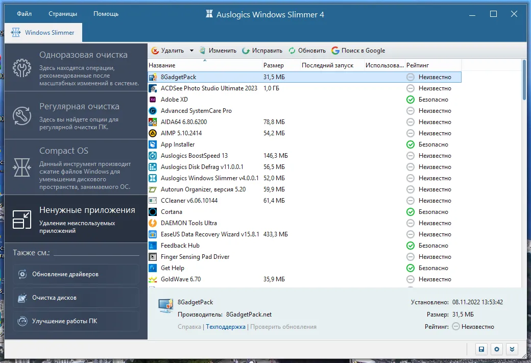Open the Файл menu

click(x=24, y=14)
